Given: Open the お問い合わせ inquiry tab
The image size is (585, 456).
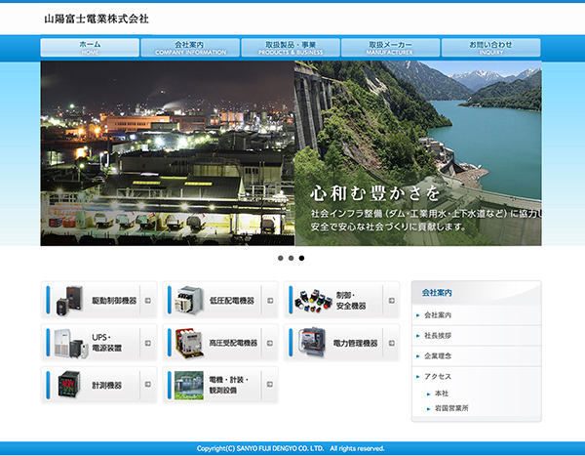Looking at the screenshot, I should tap(490, 48).
